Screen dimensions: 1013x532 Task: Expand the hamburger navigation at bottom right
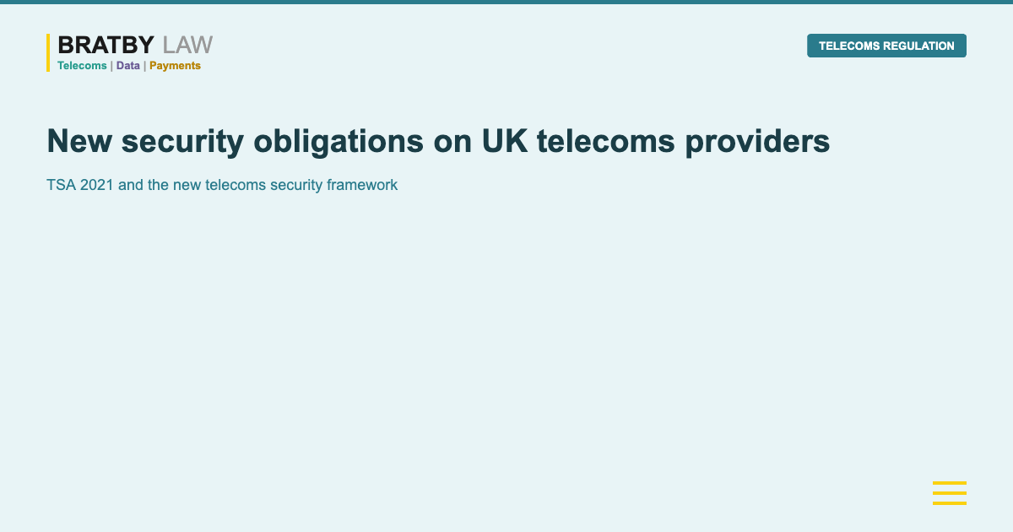[950, 493]
